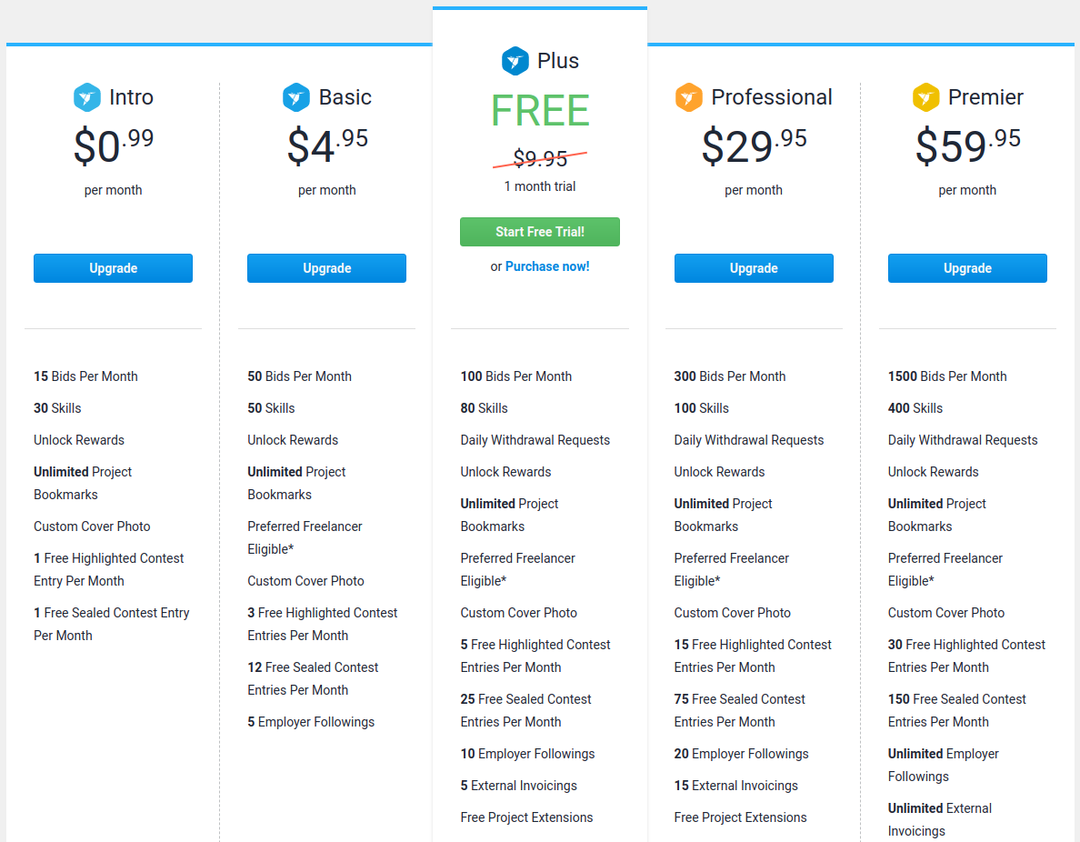Click the green FREE price text
Image resolution: width=1080 pixels, height=842 pixels.
[540, 110]
